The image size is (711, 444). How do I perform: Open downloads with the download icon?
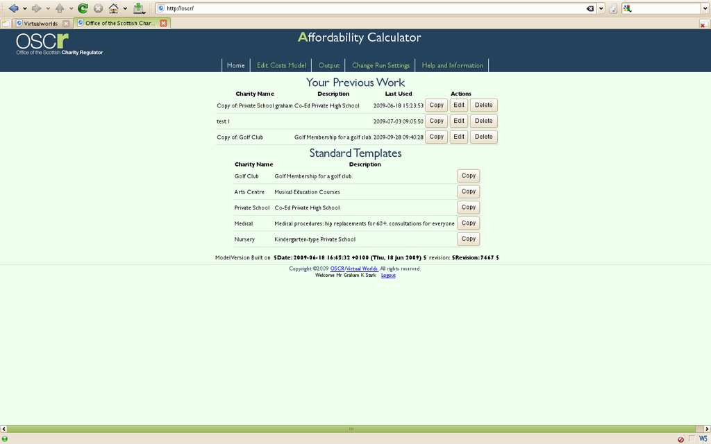pos(137,8)
